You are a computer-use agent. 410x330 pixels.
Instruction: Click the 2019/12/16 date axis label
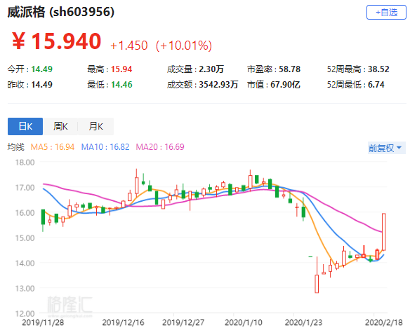[x=123, y=322]
